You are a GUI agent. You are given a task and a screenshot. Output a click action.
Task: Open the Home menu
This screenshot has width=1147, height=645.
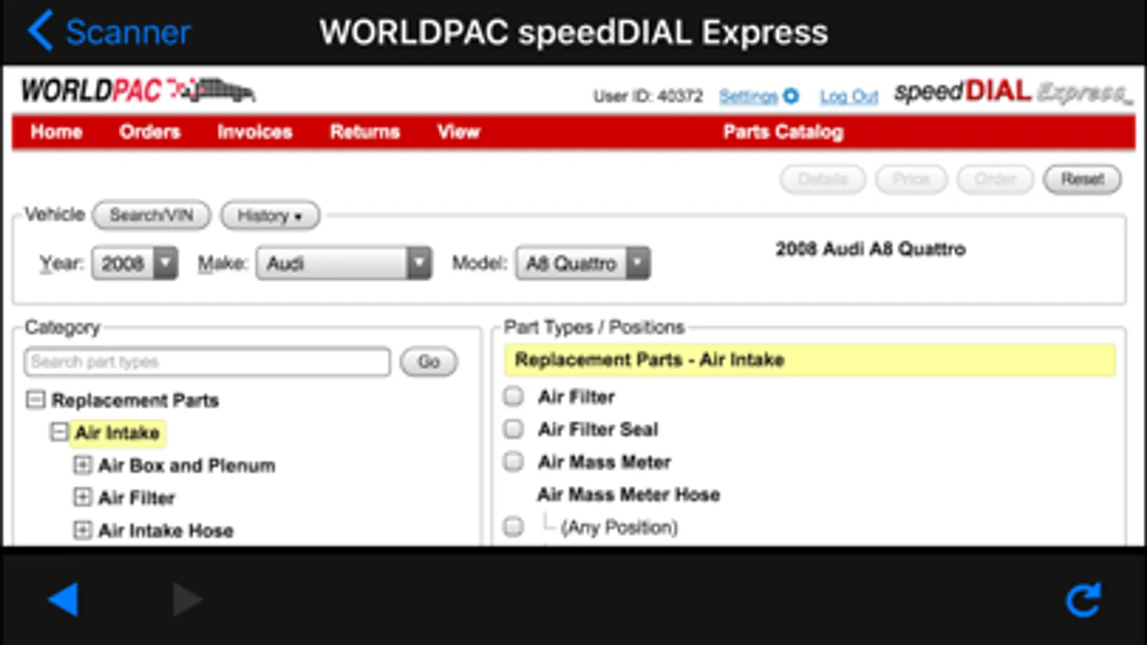click(x=56, y=132)
